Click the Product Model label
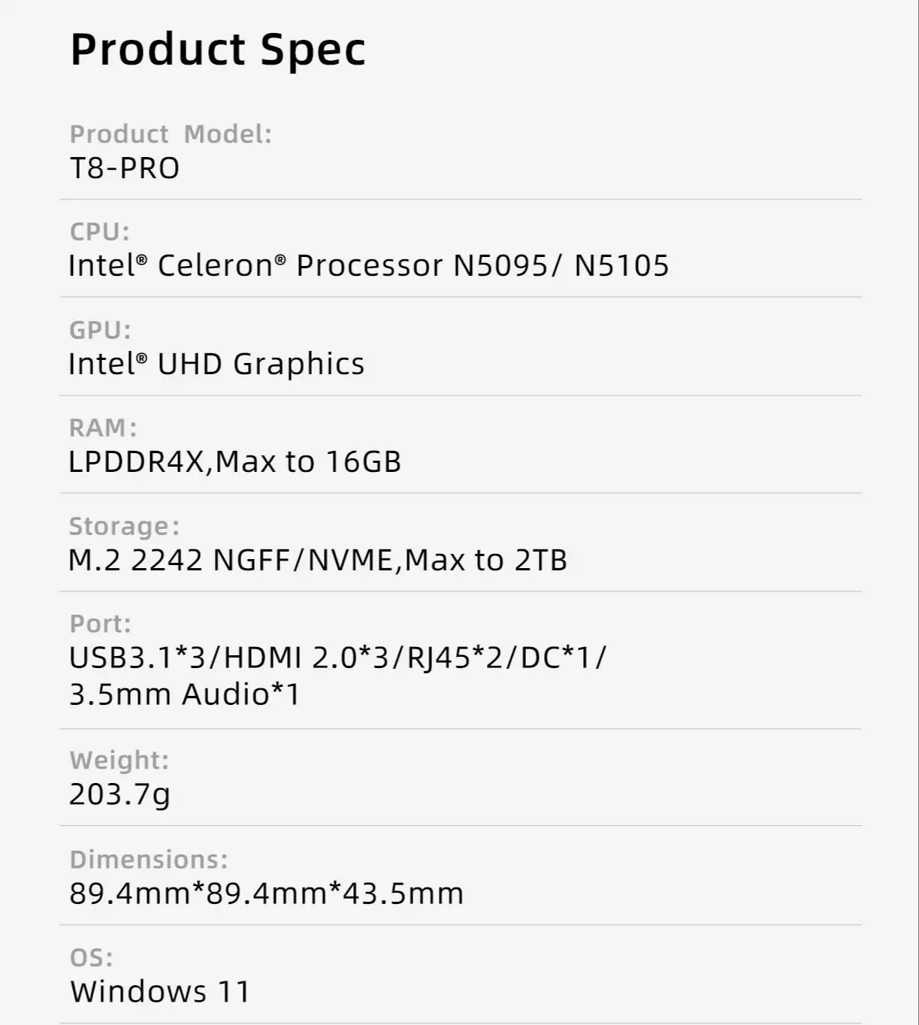 tap(171, 135)
